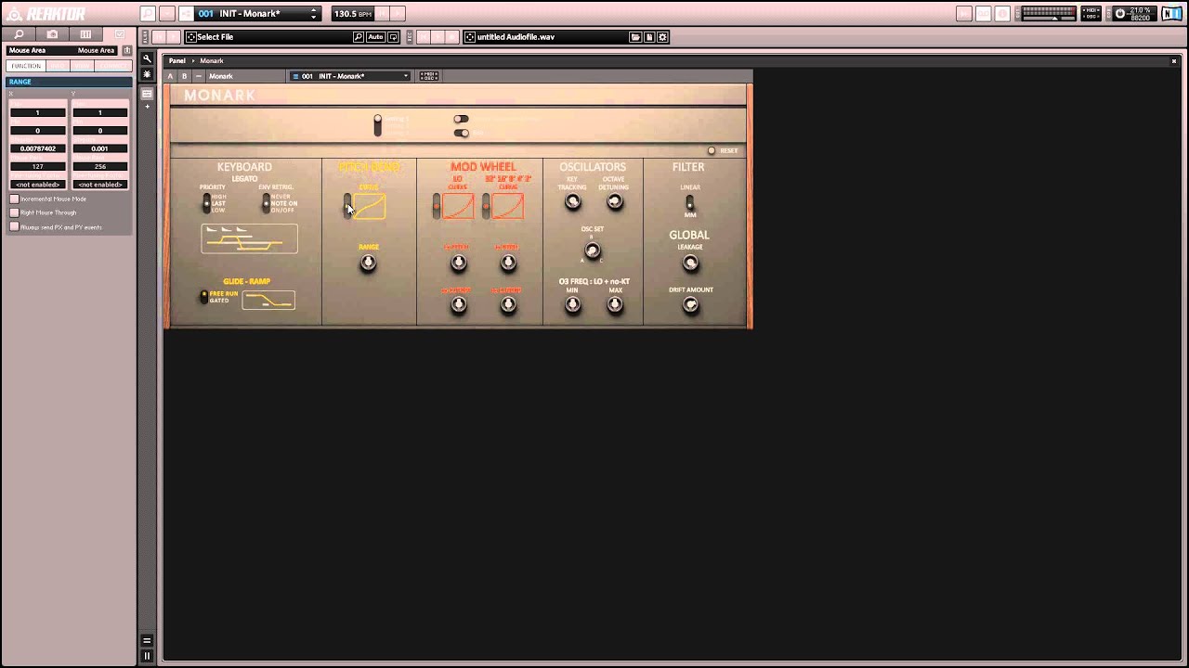Click the OSC SET selector knob
The image size is (1189, 668).
tap(593, 250)
